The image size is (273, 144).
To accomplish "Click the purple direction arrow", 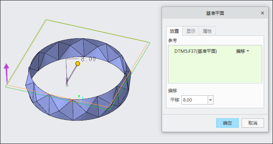I will pyautogui.click(x=6, y=73).
